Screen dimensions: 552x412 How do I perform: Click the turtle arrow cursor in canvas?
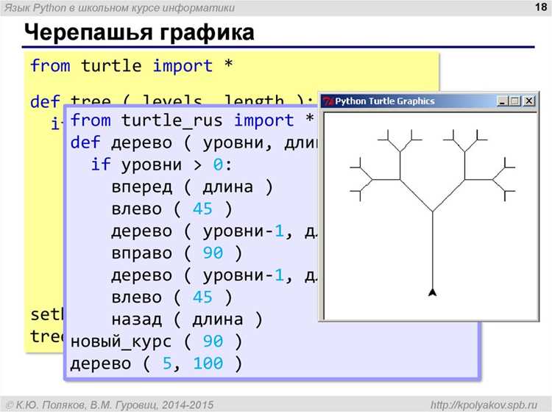(432, 292)
